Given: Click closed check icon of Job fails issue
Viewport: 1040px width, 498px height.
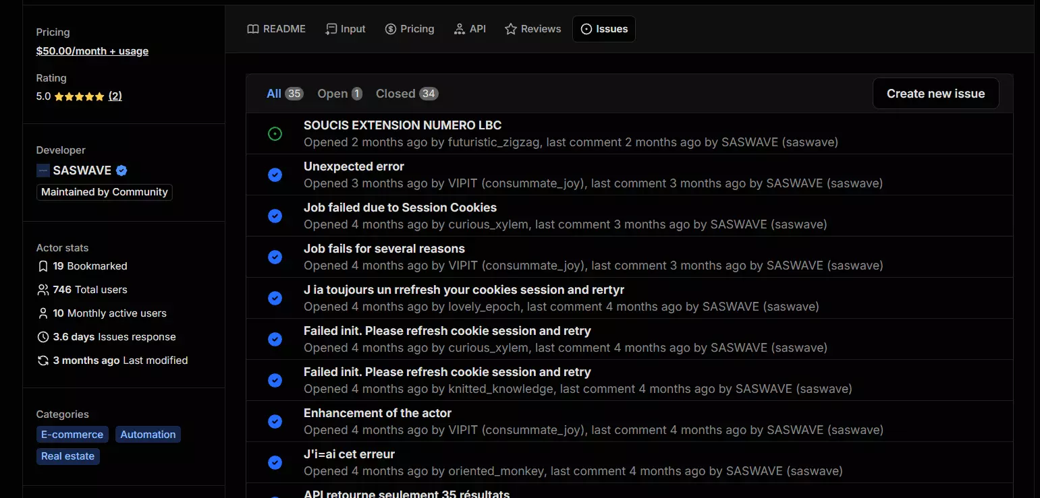Looking at the screenshot, I should coord(275,257).
